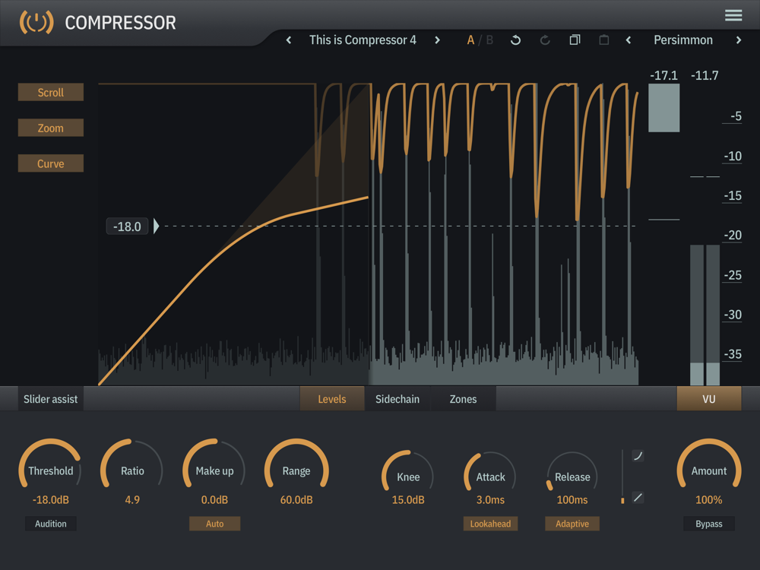The width and height of the screenshot is (760, 570).
Task: Toggle the plugin power icon
Action: [36, 22]
